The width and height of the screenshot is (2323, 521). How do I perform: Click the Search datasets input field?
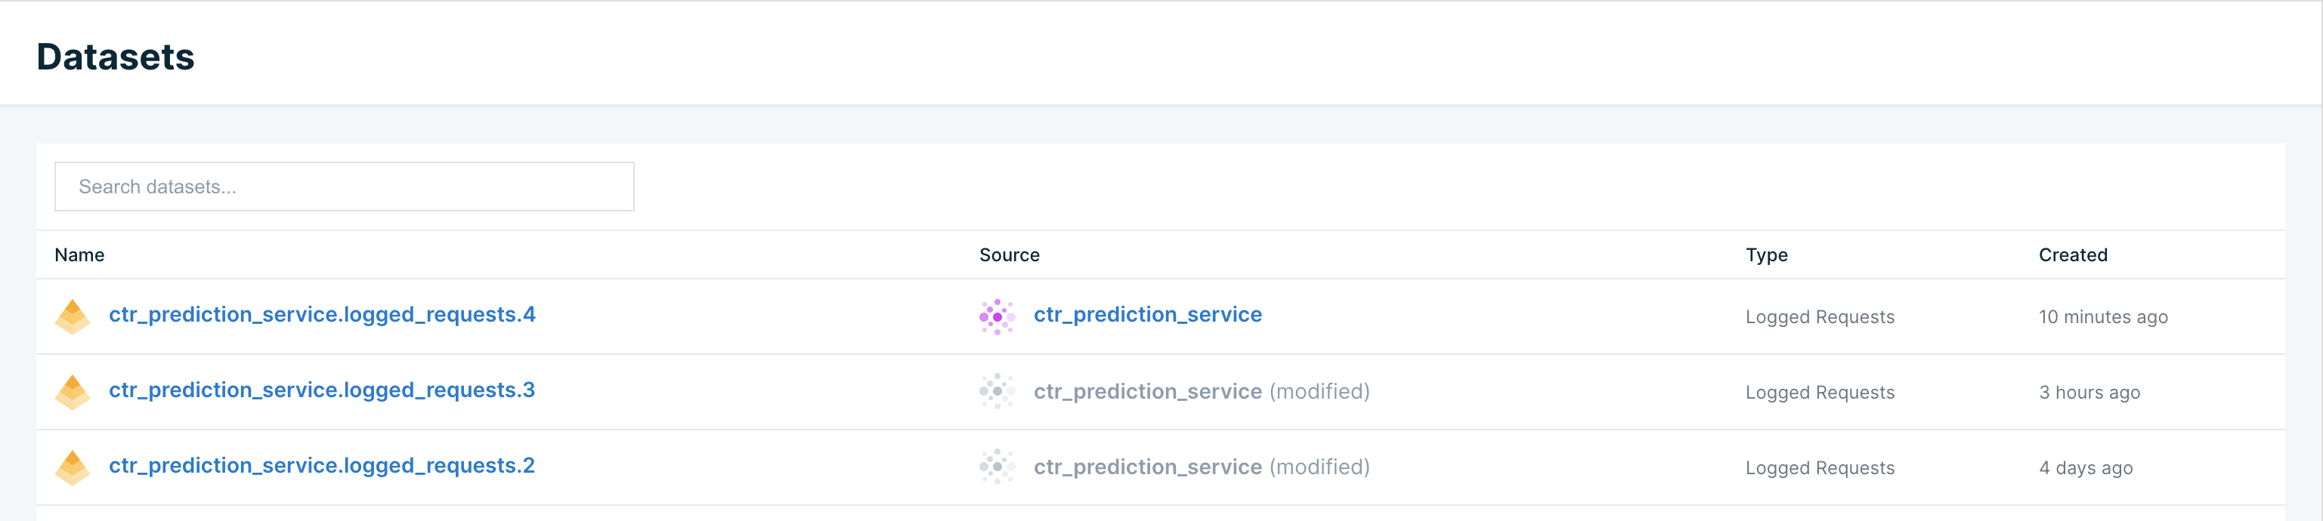point(344,187)
